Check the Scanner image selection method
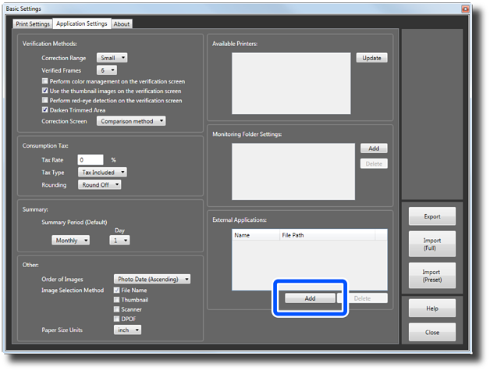This screenshot has height=371, width=490. pyautogui.click(x=117, y=309)
